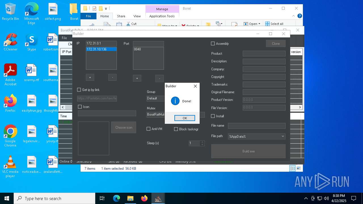The width and height of the screenshot is (363, 204).
Task: Open the Google Chrome desktop shortcut
Action: pyautogui.click(x=10, y=136)
